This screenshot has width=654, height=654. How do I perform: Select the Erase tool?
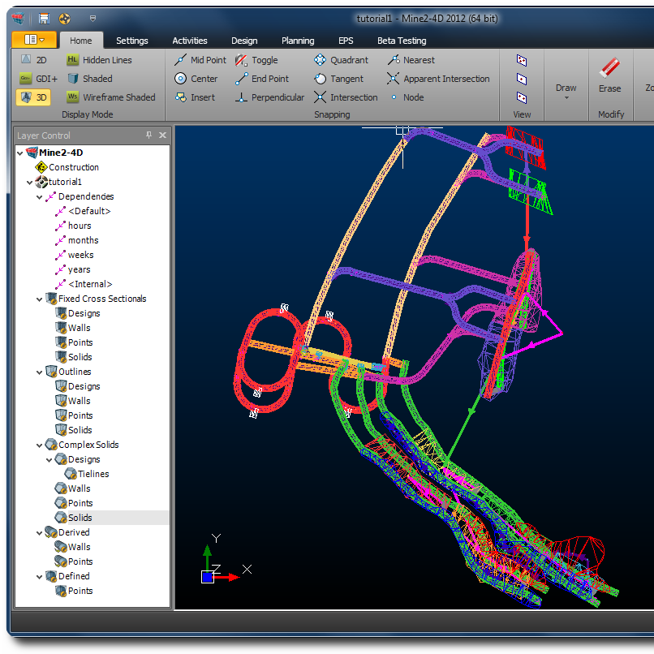tap(609, 75)
